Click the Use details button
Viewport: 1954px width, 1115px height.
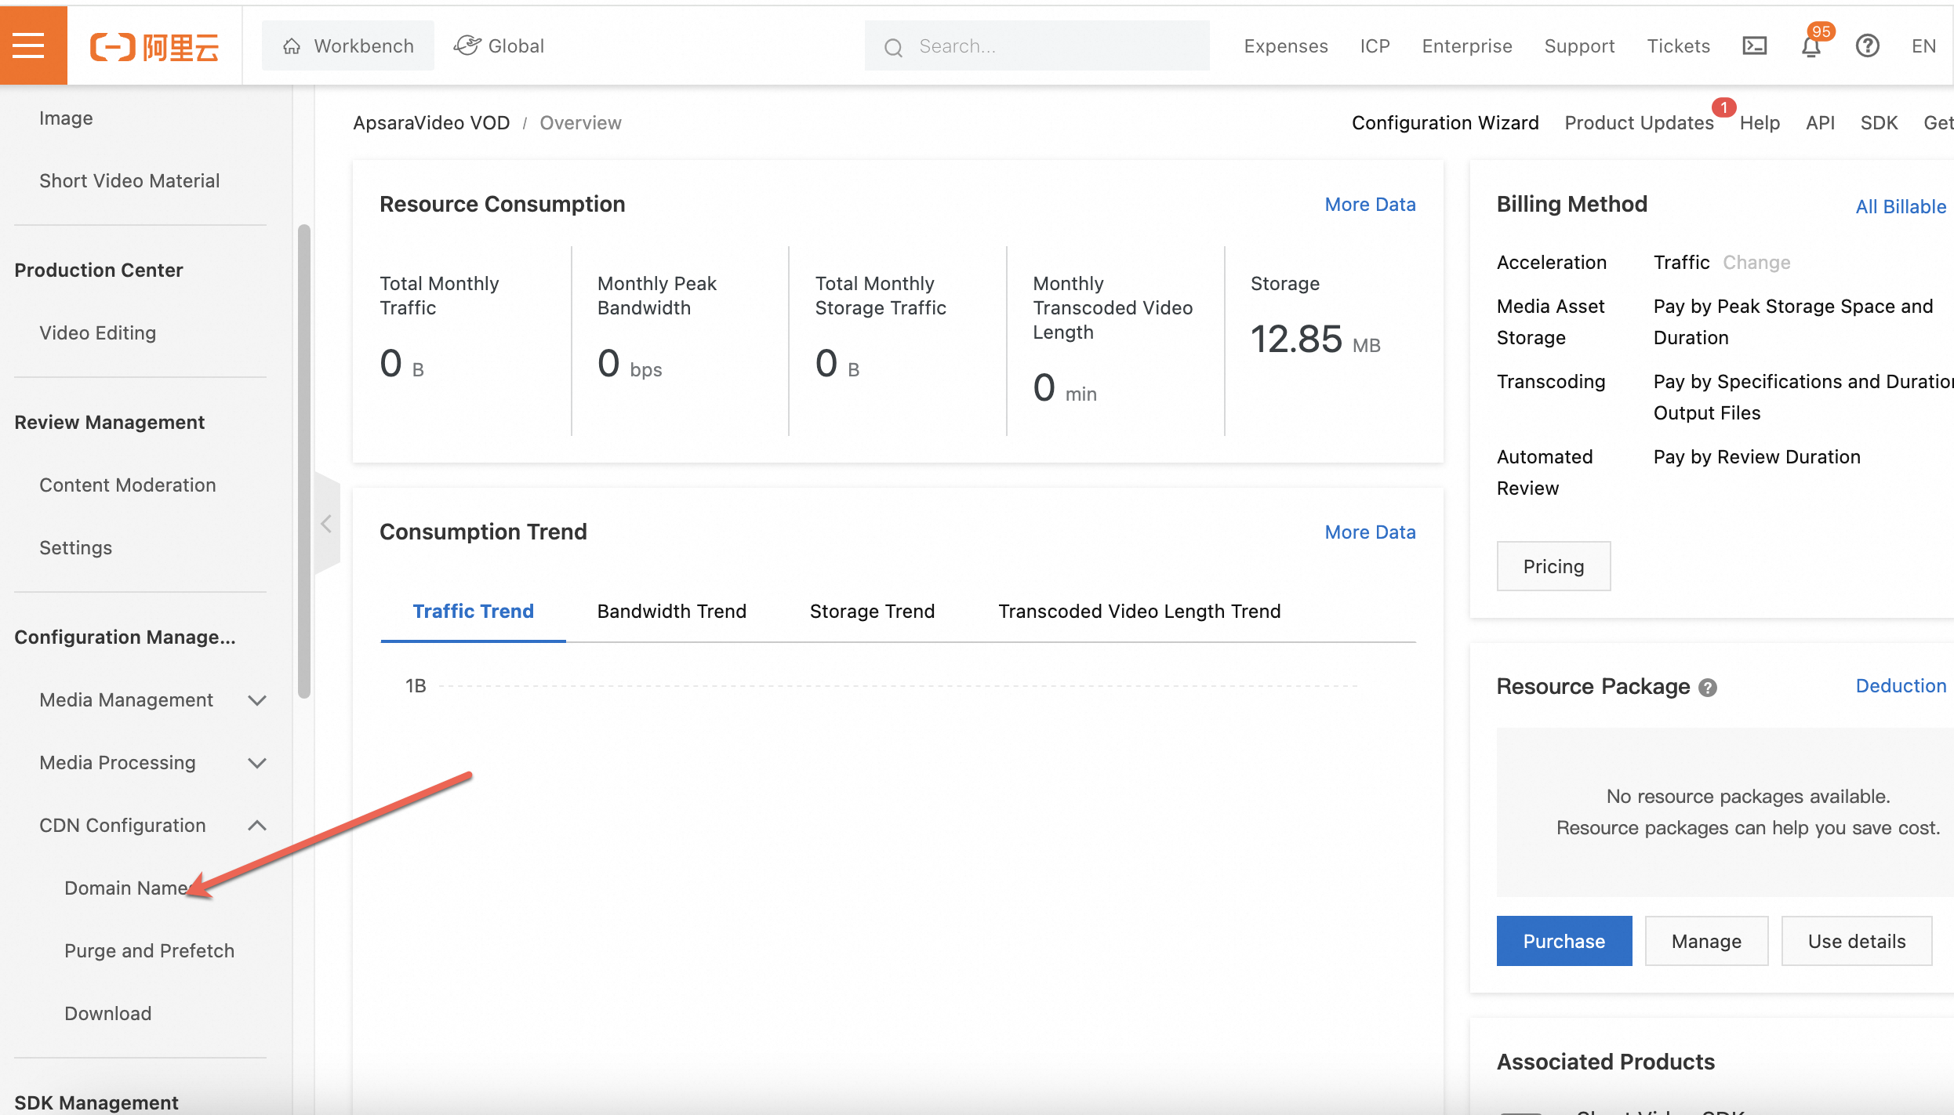[1856, 941]
